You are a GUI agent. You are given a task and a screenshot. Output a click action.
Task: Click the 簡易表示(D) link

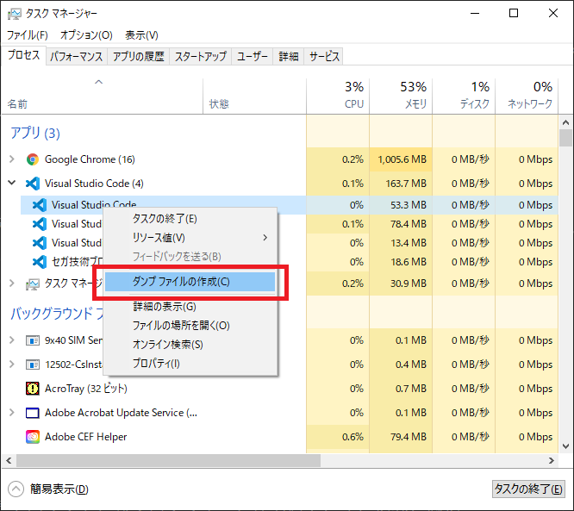[59, 489]
